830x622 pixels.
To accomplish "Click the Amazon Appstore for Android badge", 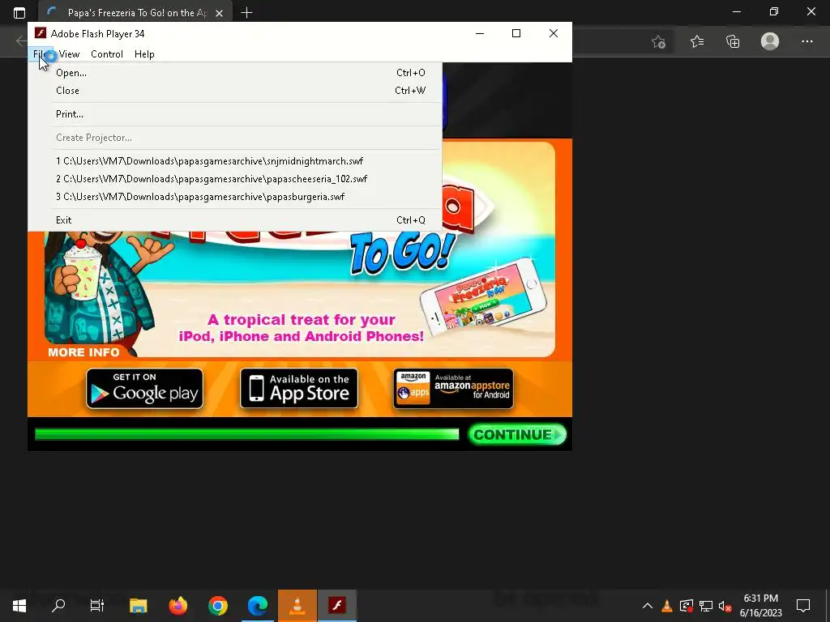I will click(453, 389).
